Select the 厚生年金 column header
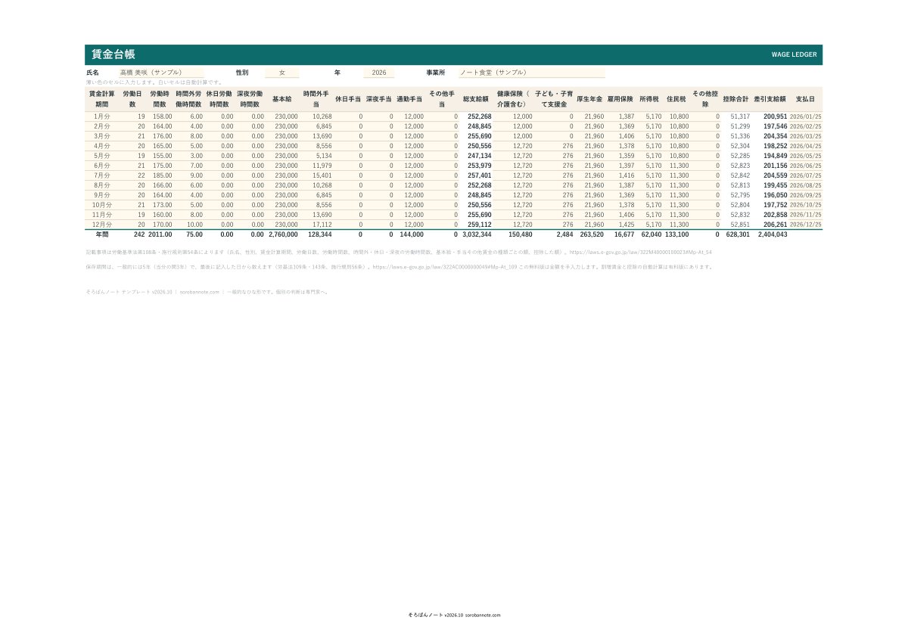The image size is (908, 642). coord(589,98)
